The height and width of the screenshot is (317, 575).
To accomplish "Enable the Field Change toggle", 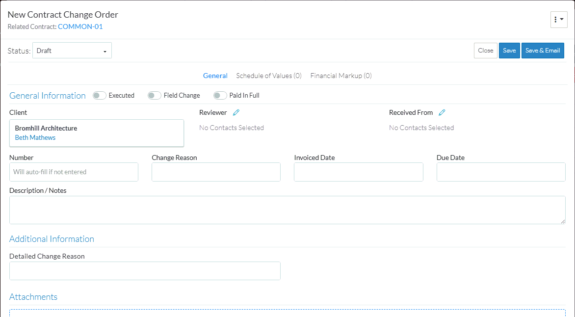I will point(155,96).
